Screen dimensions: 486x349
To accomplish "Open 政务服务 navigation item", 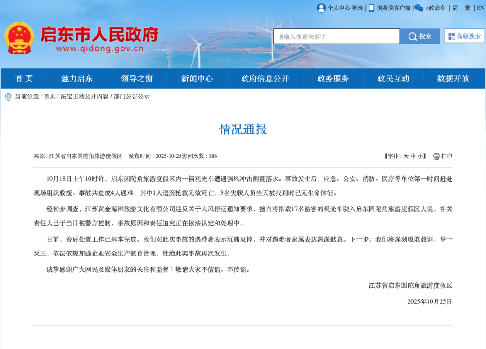I will coord(333,78).
